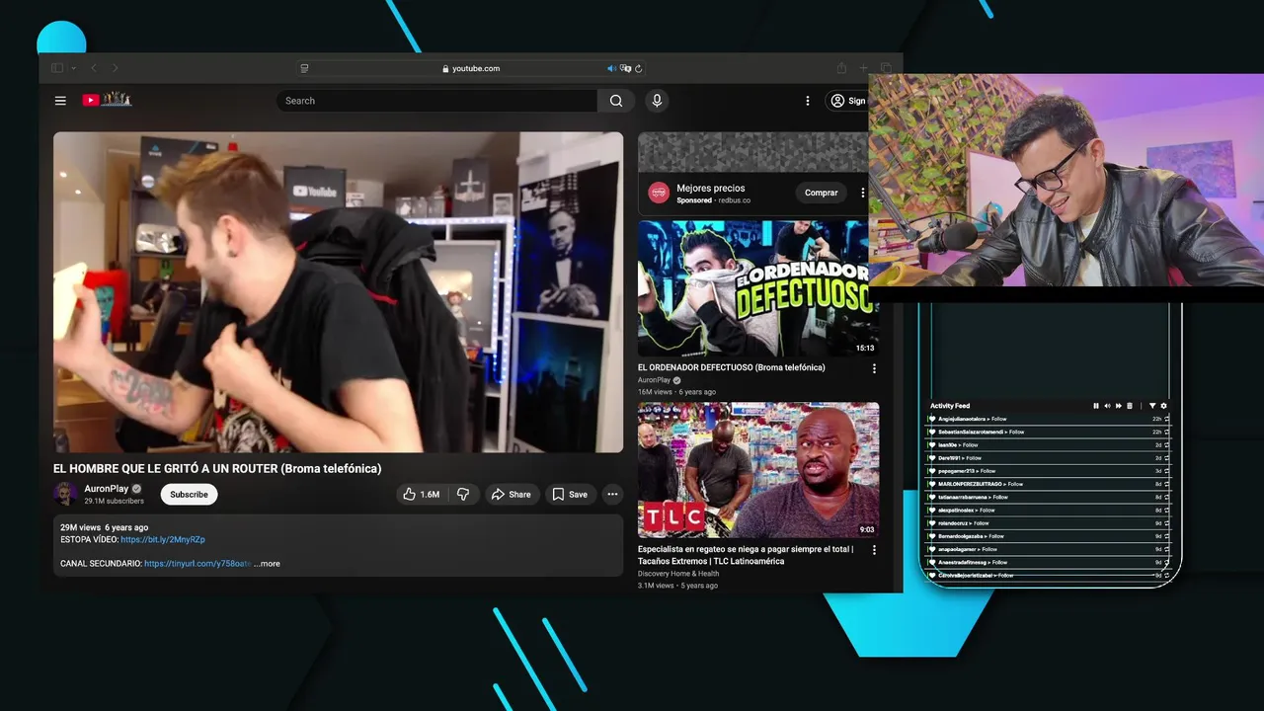Dislike the video
Image resolution: width=1264 pixels, height=711 pixels.
point(463,494)
